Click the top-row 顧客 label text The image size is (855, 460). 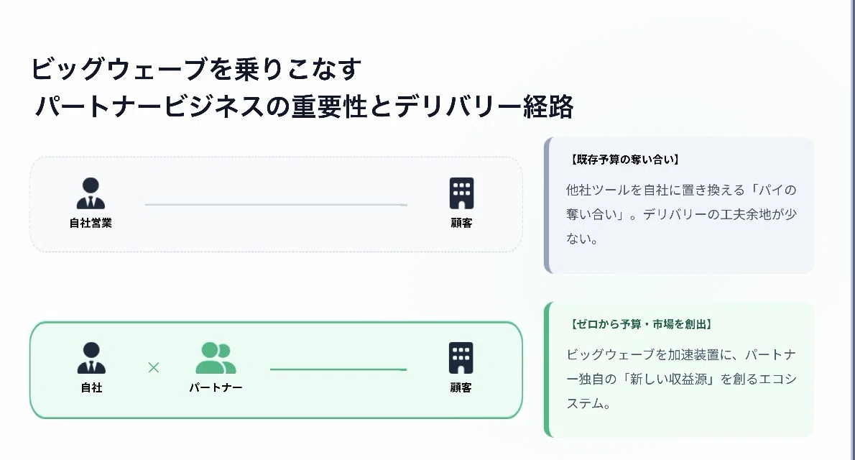coord(461,224)
